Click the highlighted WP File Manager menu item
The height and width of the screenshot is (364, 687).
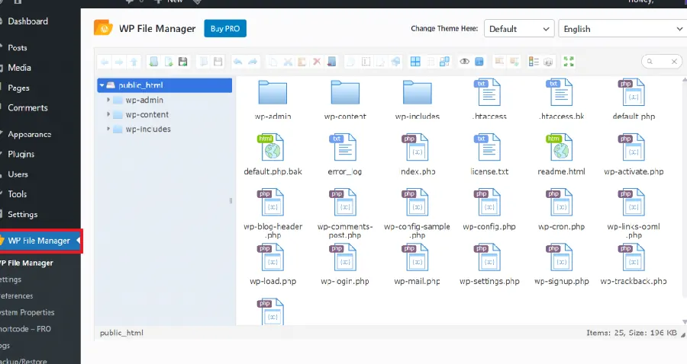(40, 241)
